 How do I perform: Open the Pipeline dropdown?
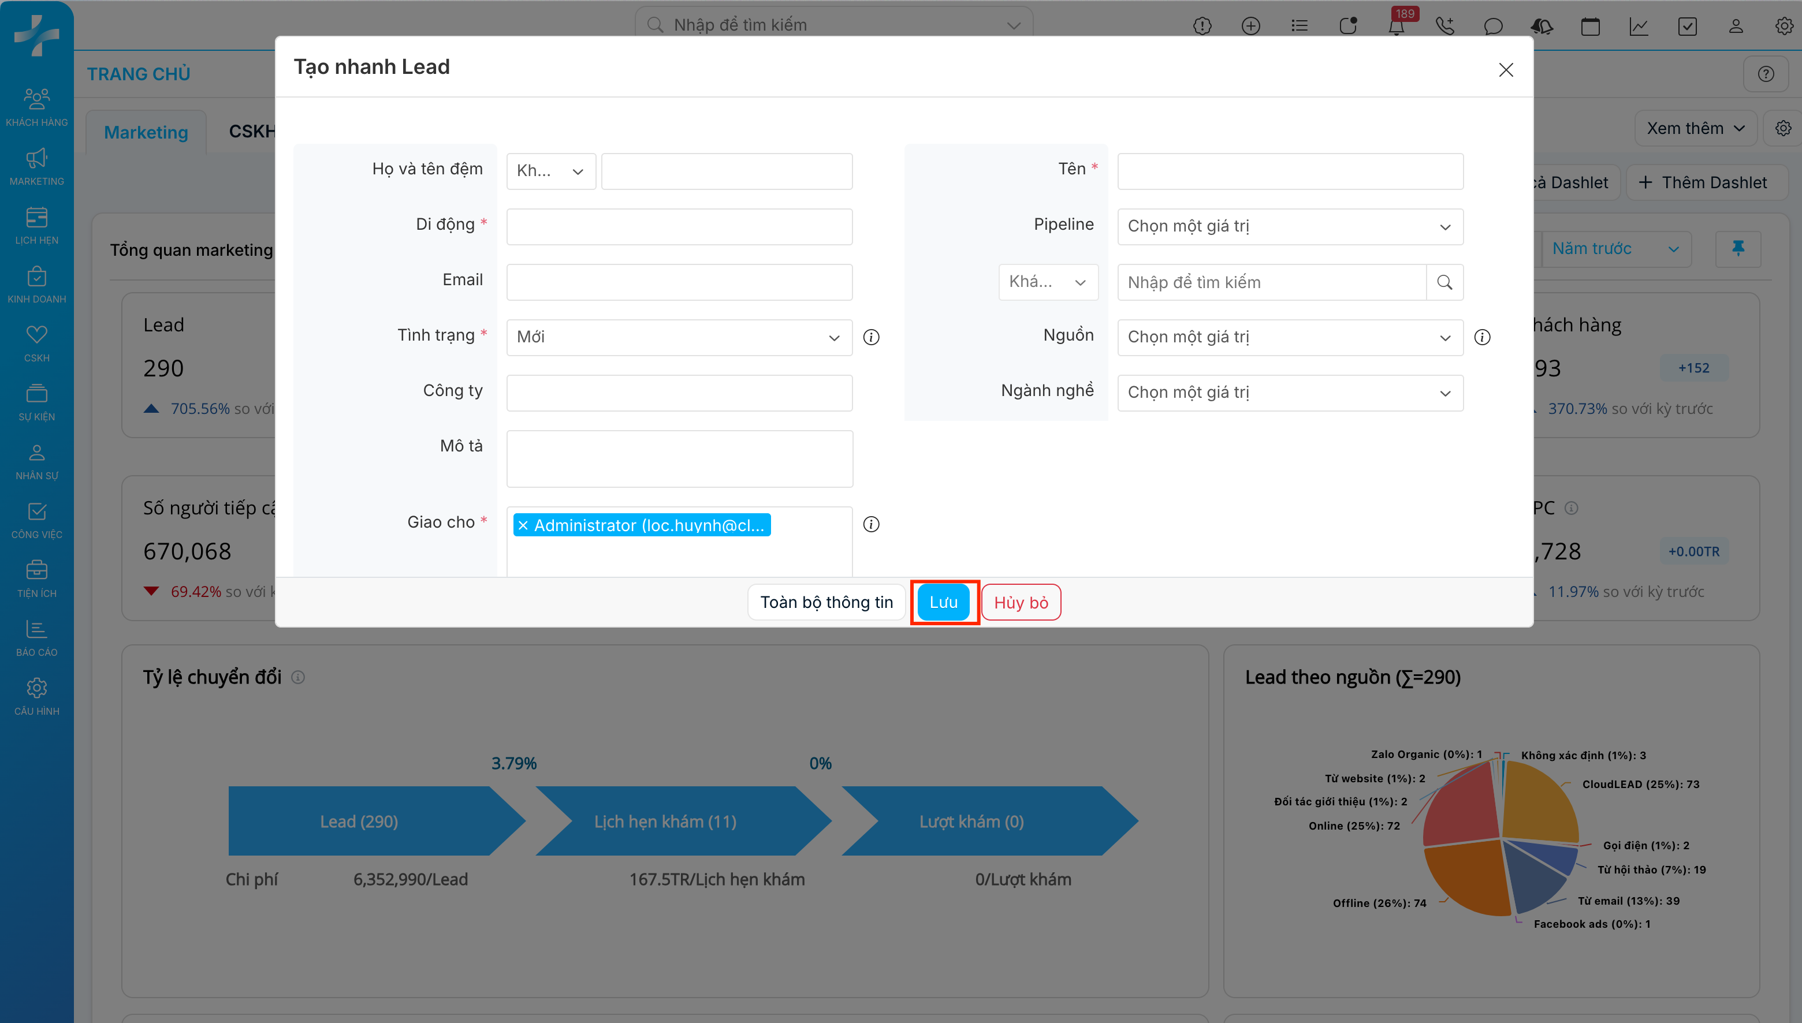(1290, 227)
